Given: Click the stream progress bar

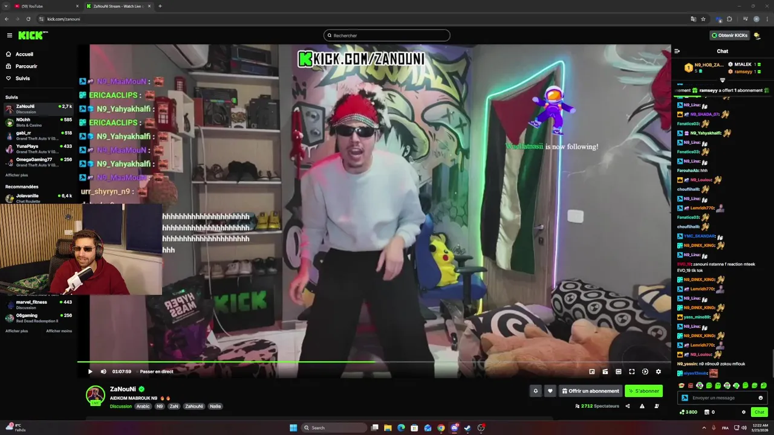Looking at the screenshot, I should (x=374, y=362).
